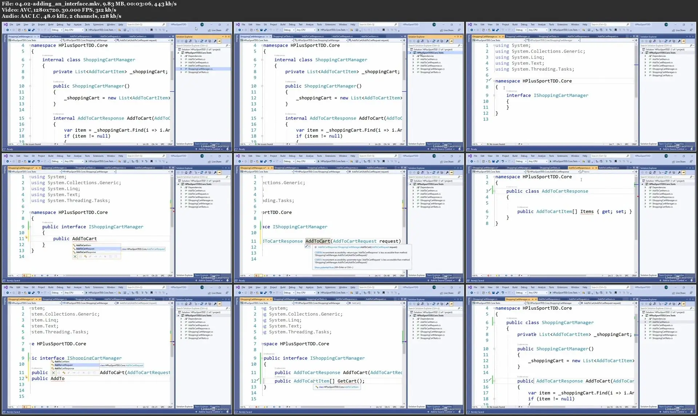In the empty interface frame, click Send Feedback icon
Screen dimensions: 698x416
point(691,30)
